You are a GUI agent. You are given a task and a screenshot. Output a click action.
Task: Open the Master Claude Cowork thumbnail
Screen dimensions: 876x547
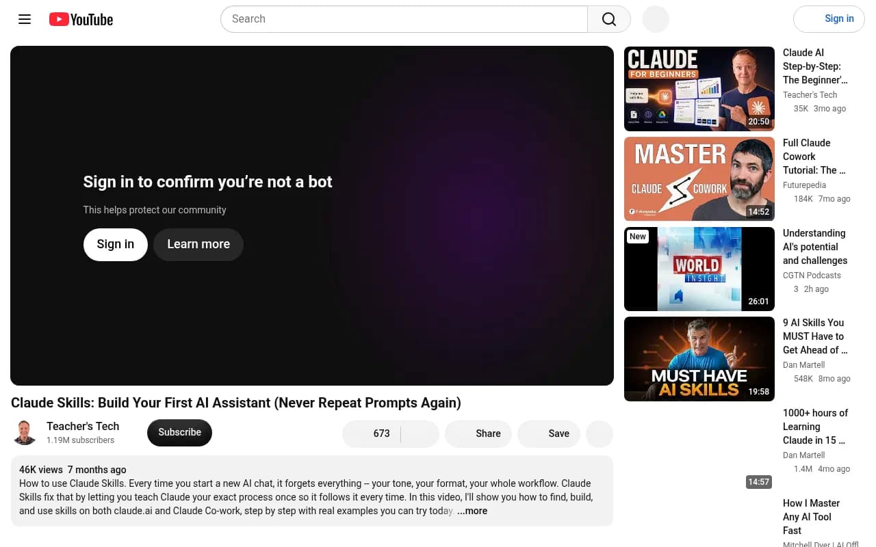(699, 179)
